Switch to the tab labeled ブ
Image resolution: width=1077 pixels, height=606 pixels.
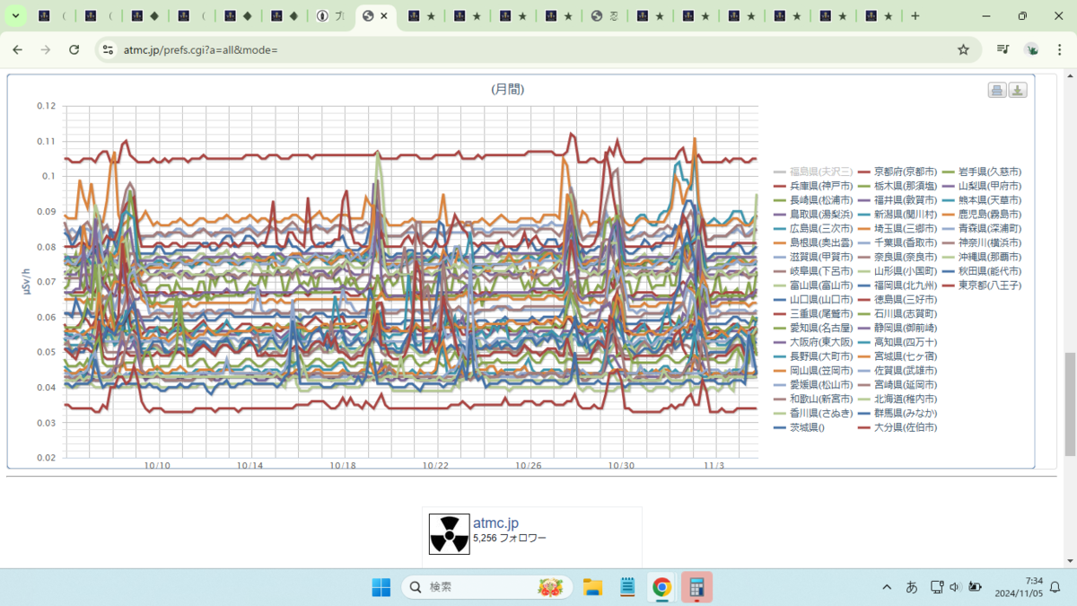pos(330,16)
